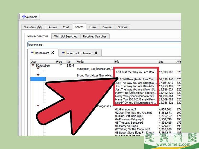This screenshot has width=199, height=149.
Task: Select 07 Talking To The Moon.mp3
Action: (133, 129)
